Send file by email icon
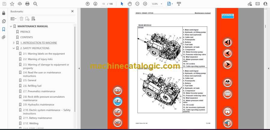This screenshot has width=270, height=130. (258, 4)
